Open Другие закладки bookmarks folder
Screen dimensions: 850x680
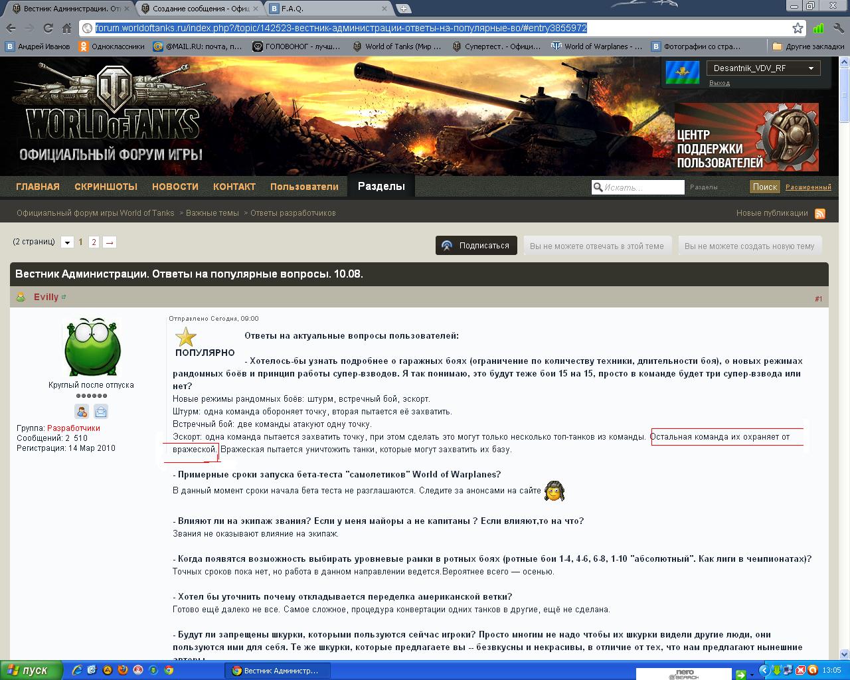click(808, 46)
